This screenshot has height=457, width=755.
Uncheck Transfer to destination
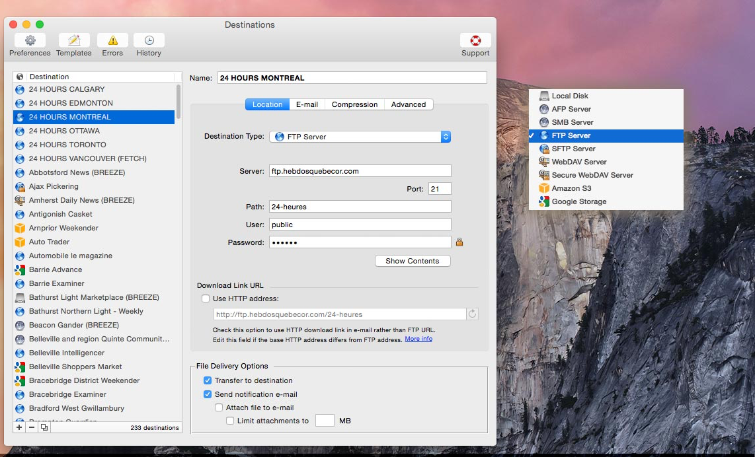coord(208,380)
